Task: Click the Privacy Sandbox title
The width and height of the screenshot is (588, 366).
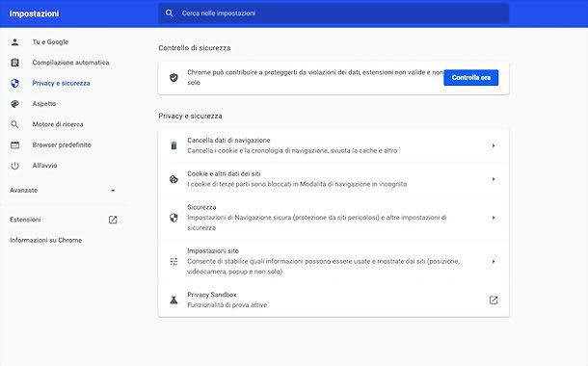Action: (212, 295)
